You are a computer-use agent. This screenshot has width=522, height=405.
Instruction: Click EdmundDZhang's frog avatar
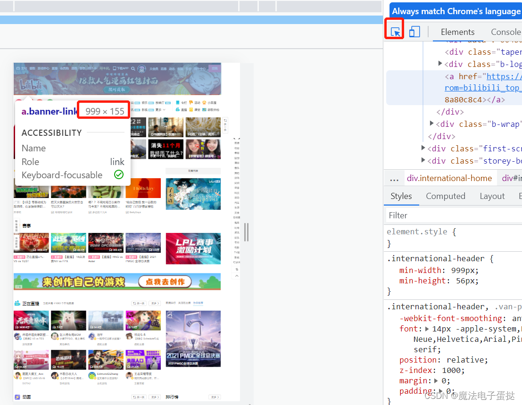(x=92, y=375)
